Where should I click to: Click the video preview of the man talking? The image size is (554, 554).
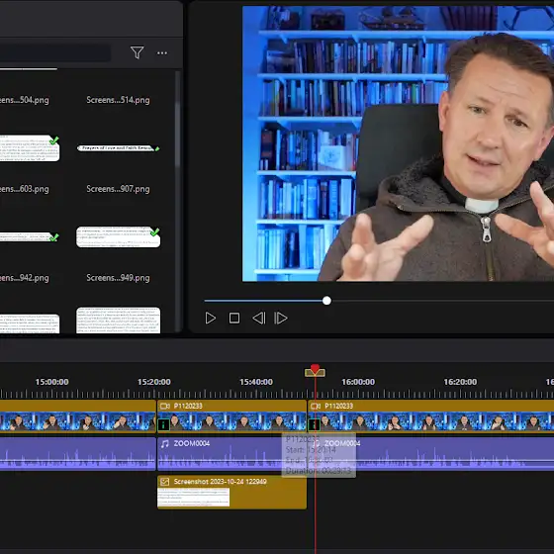(x=398, y=143)
